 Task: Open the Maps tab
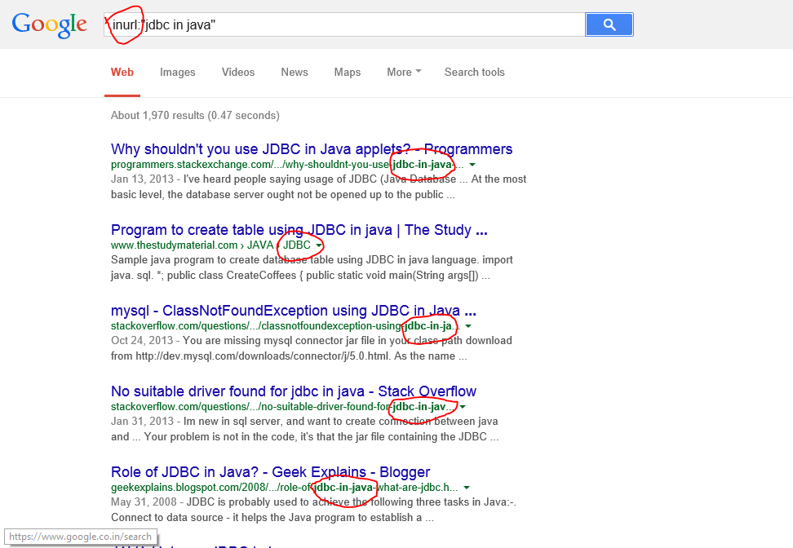pyautogui.click(x=348, y=73)
